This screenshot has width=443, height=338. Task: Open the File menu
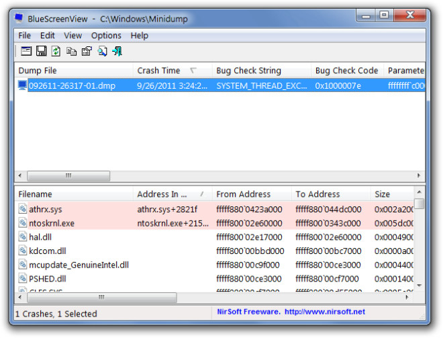coord(25,36)
